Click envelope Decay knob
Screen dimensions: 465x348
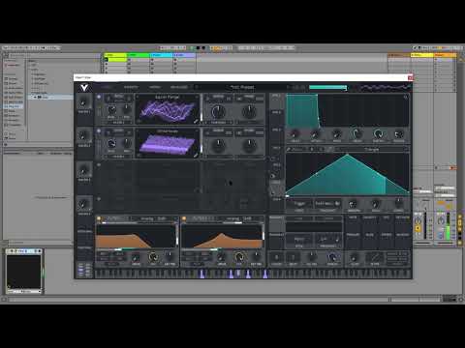(x=357, y=133)
